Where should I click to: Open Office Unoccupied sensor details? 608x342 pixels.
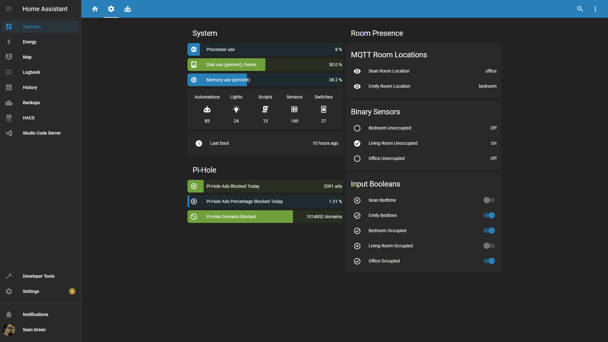[424, 158]
